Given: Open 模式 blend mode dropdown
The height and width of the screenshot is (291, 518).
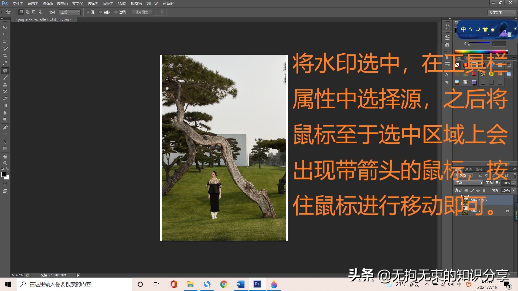Looking at the screenshot, I should [466, 183].
